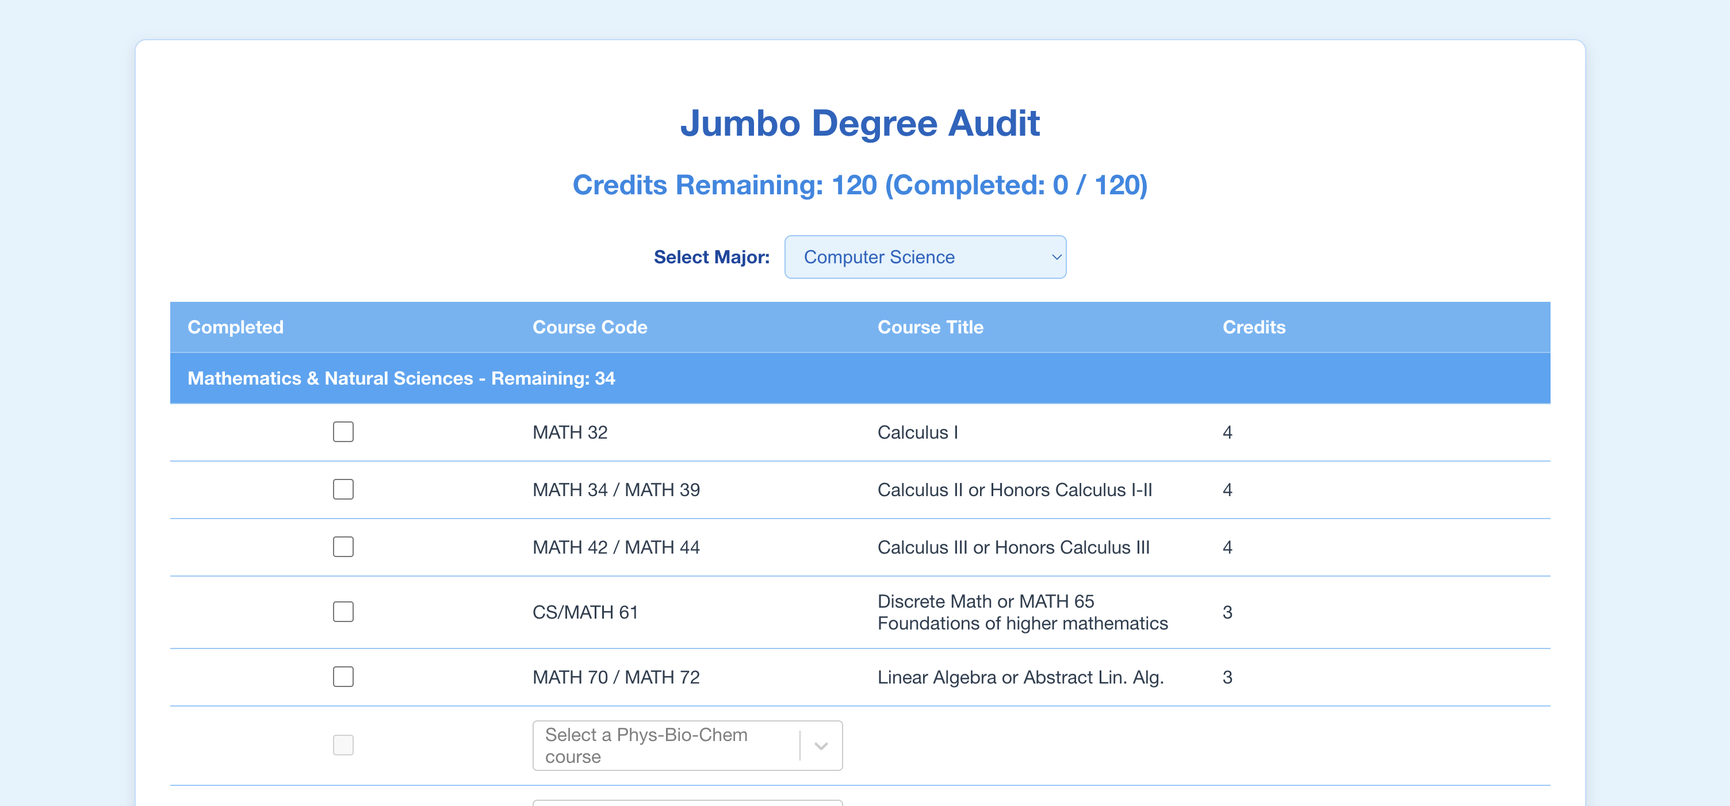Click chevron arrow of Phys-Bio-Chem selector
Image resolution: width=1730 pixels, height=806 pixels.
[821, 746]
